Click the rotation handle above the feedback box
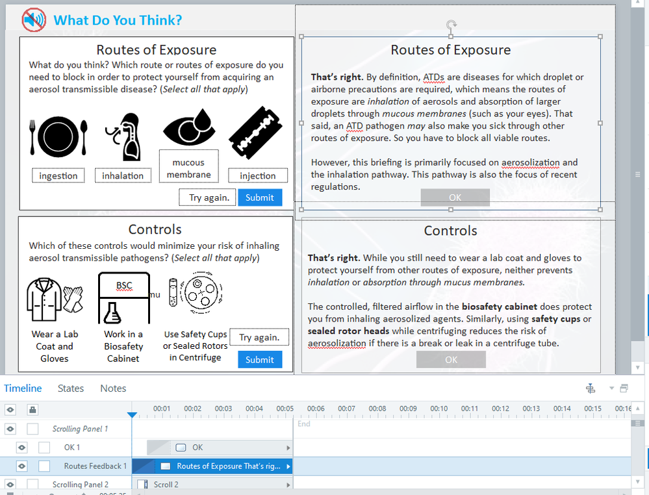 coord(451,25)
